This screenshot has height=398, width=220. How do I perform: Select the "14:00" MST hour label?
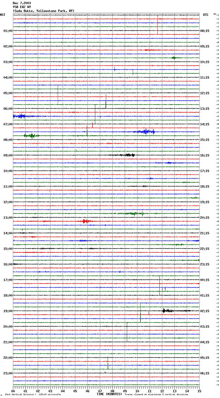(x=8, y=233)
